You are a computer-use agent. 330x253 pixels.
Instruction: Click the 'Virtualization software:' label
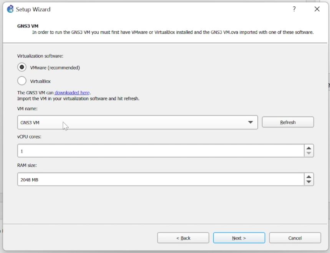click(40, 56)
